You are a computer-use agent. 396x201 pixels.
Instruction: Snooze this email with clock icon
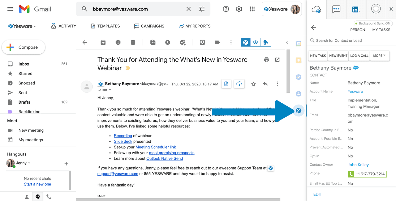coord(167,42)
